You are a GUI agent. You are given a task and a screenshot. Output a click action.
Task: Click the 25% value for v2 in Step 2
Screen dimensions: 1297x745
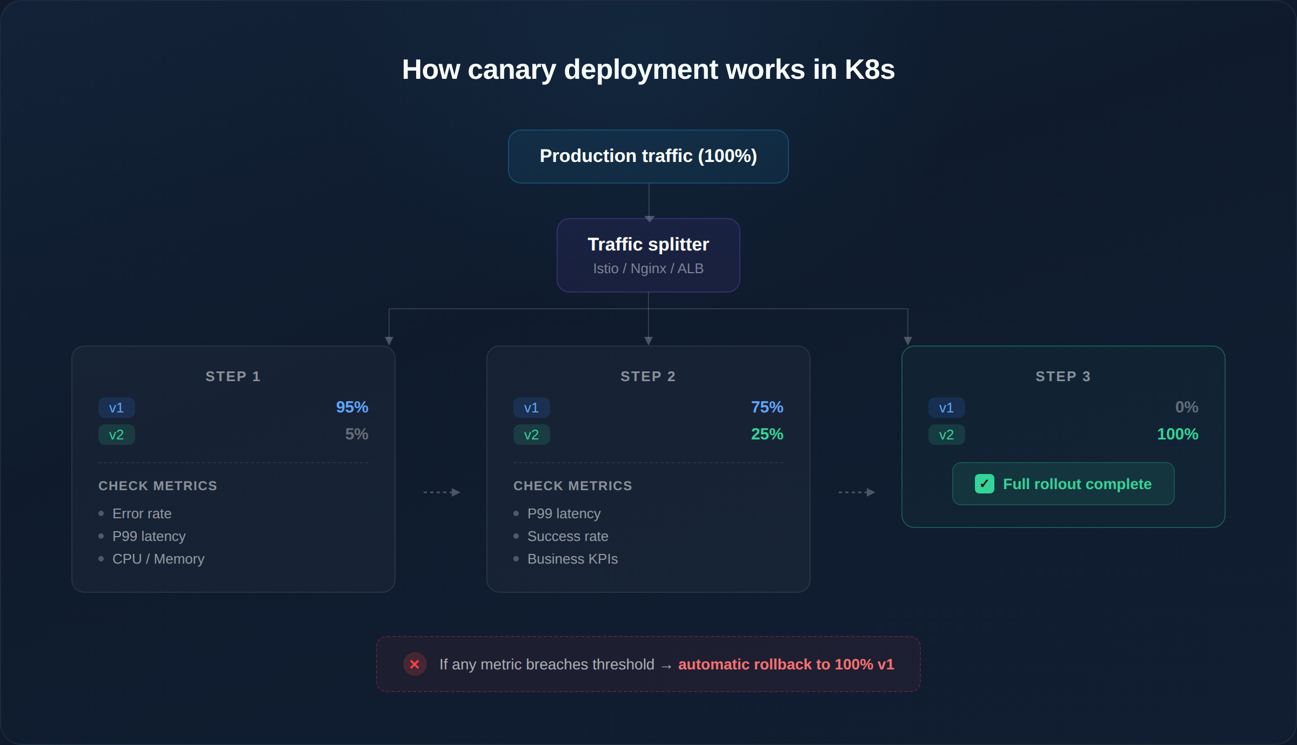(x=767, y=434)
